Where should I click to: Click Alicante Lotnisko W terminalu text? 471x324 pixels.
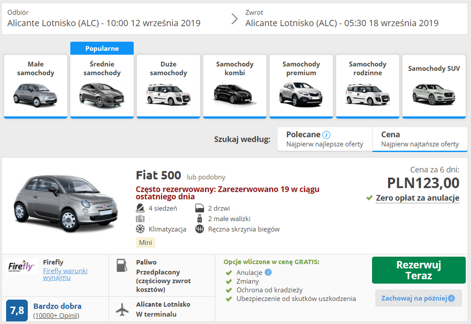(x=163, y=309)
